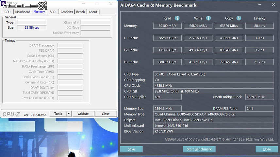The image size is (280, 157).
Task: Click the L3 Cache latency 21.7 ns
Action: click(259, 62)
